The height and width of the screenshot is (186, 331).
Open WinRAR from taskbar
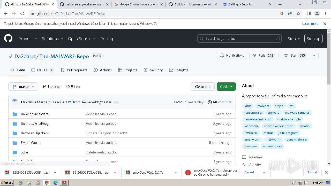tap(64, 183)
